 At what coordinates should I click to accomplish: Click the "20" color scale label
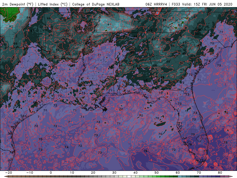[x=93, y=173]
